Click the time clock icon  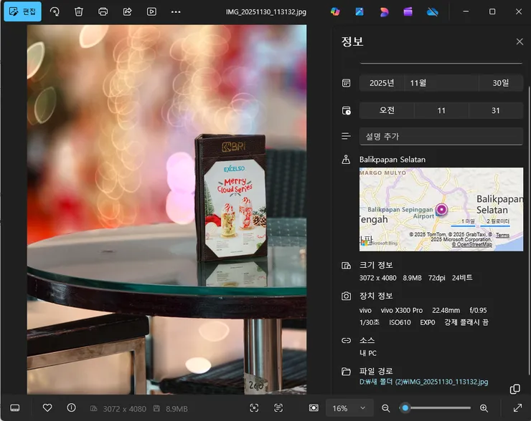pyautogui.click(x=346, y=111)
